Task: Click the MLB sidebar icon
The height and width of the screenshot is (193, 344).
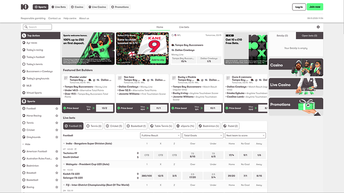Action: pos(24,85)
